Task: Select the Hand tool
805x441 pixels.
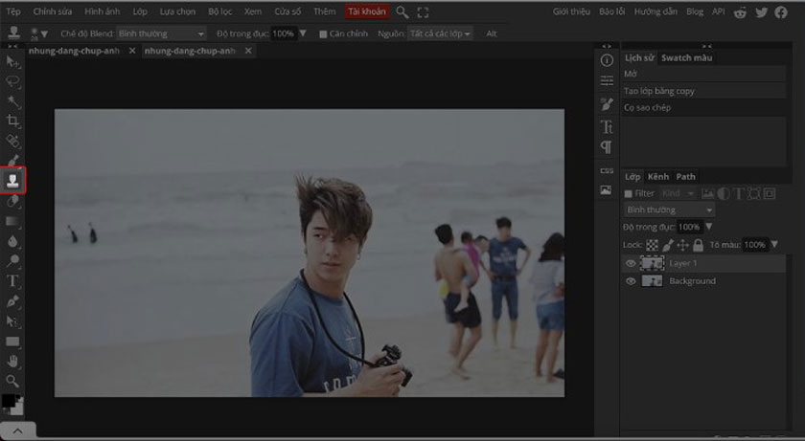Action: pyautogui.click(x=12, y=361)
